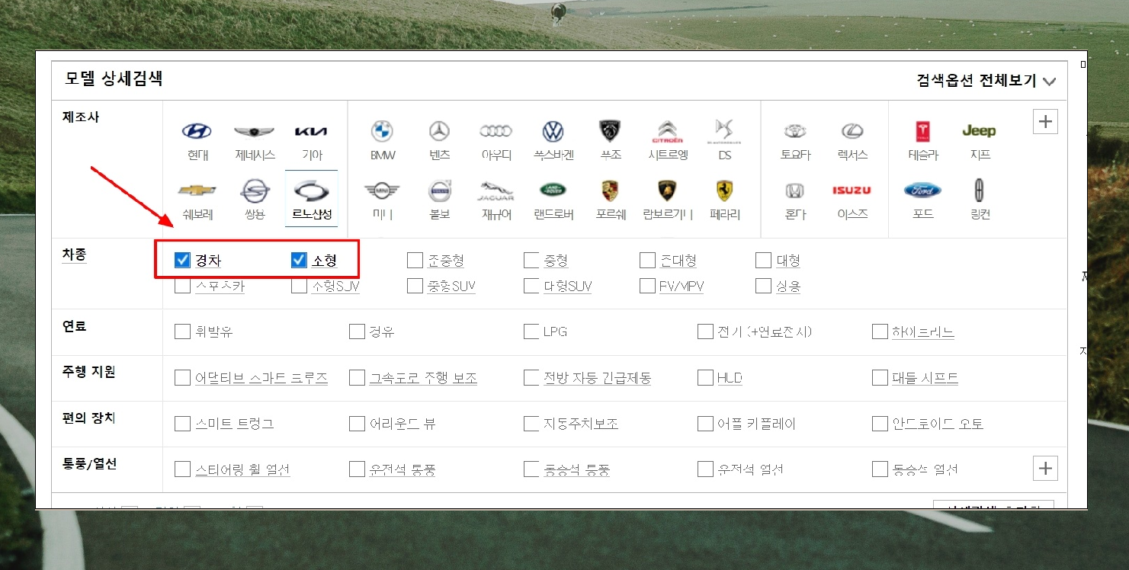Tick the 어라운드 뷰 checkbox

[357, 423]
